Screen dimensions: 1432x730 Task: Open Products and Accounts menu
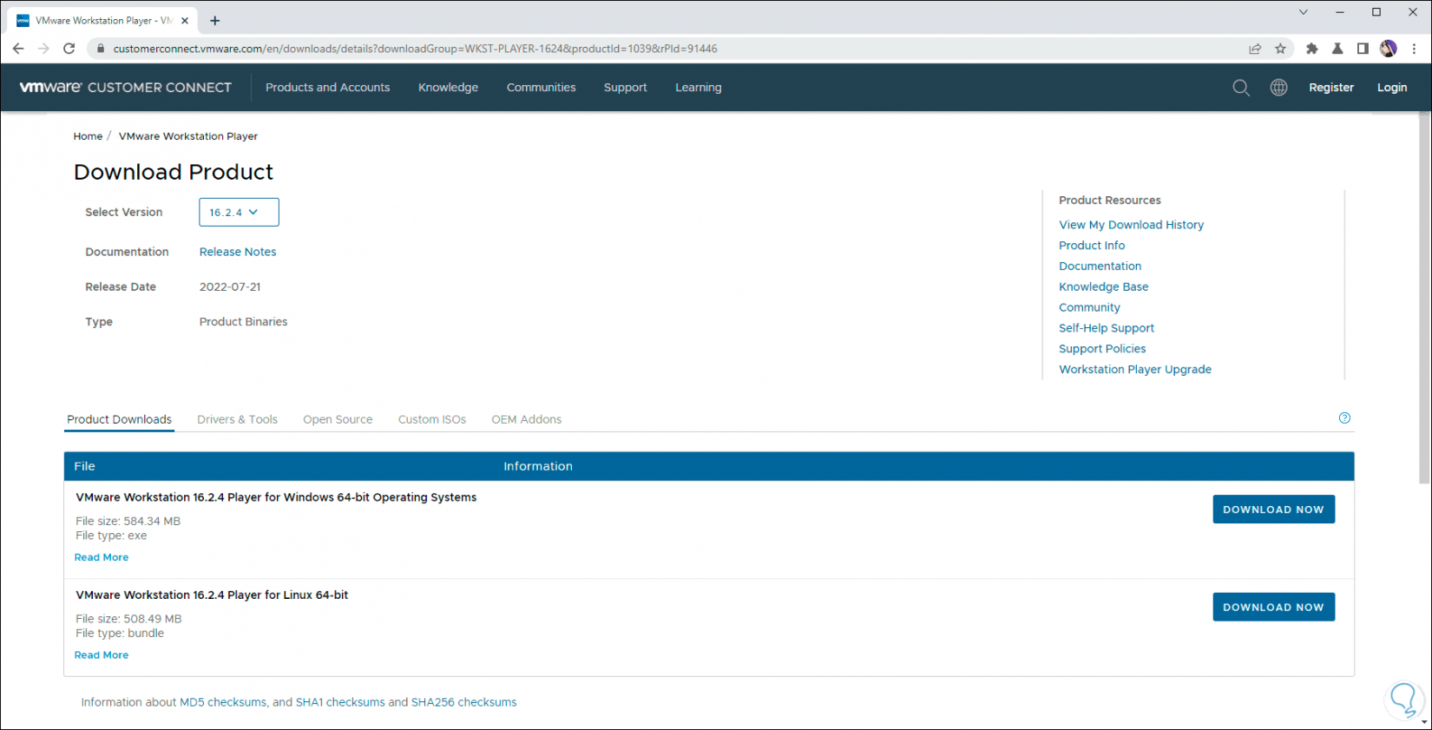327,88
